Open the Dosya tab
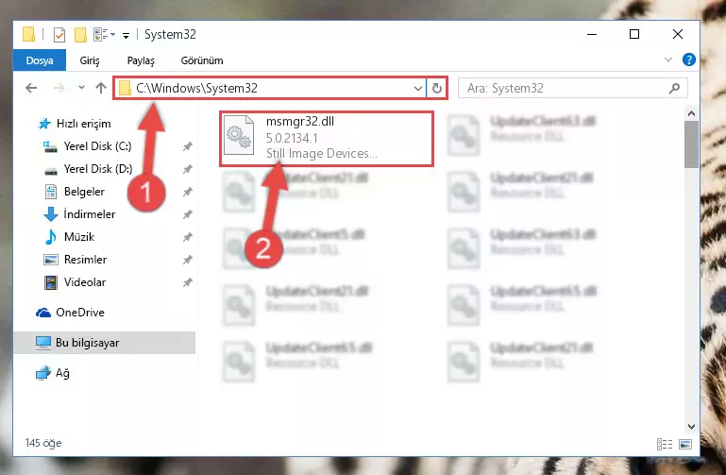The width and height of the screenshot is (726, 475). point(40,60)
